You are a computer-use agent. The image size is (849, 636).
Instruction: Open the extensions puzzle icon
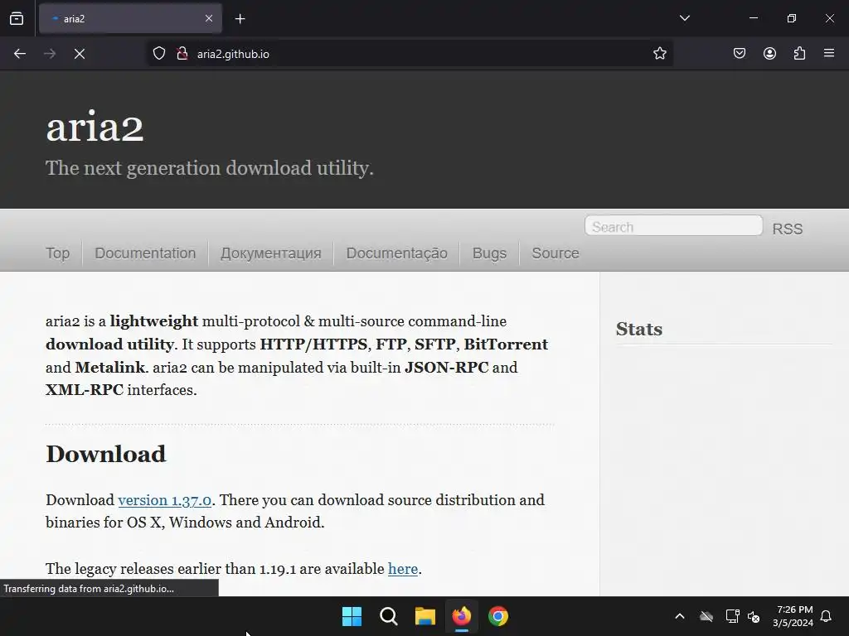pos(799,54)
